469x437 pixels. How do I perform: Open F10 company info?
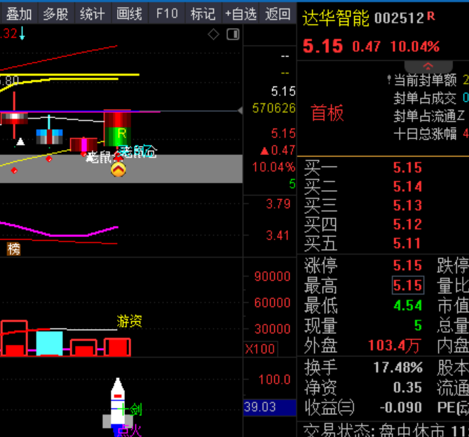tap(167, 14)
